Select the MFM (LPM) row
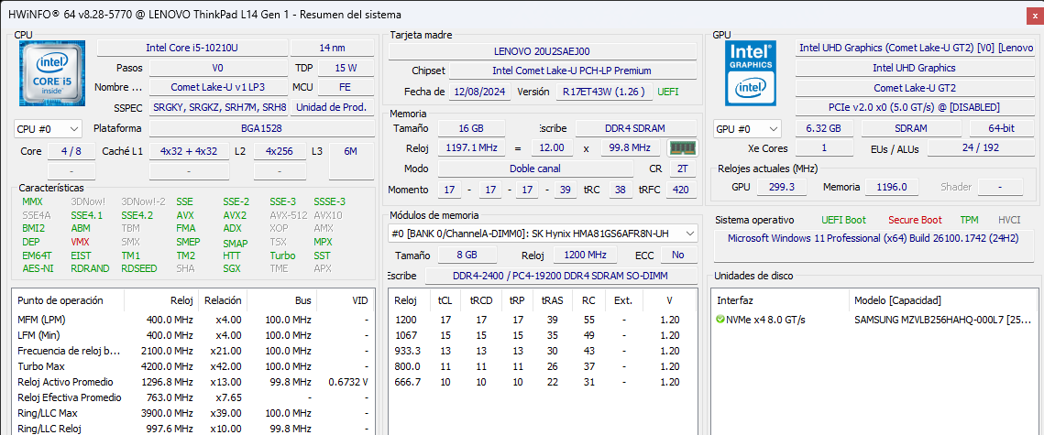This screenshot has height=435, width=1044. [193, 320]
